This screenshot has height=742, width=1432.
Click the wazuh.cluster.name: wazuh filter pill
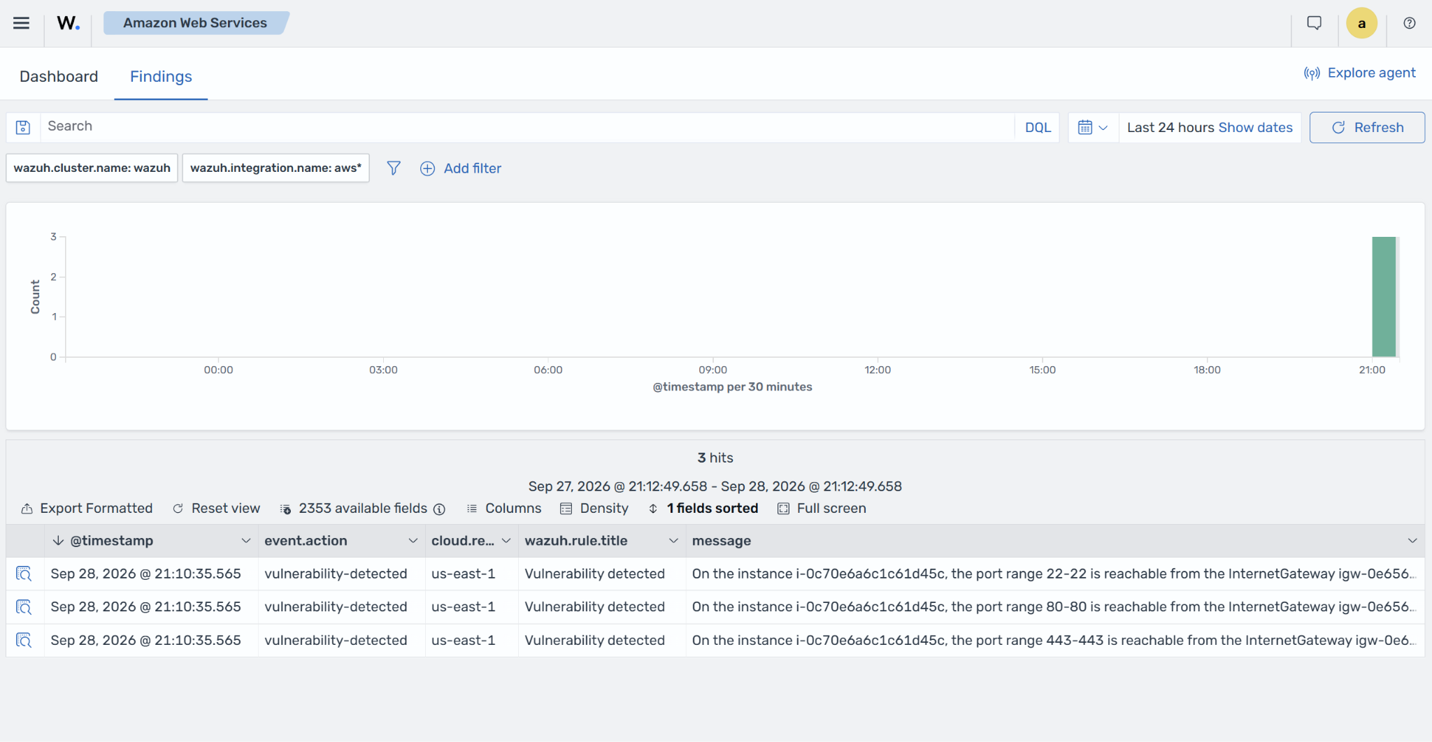[x=92, y=168]
